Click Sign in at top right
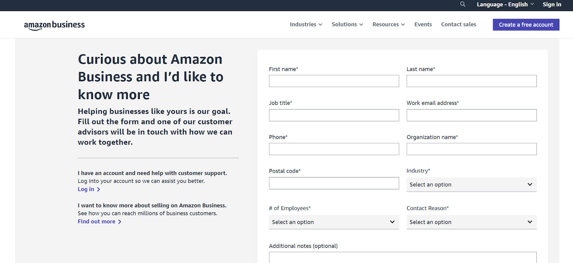This screenshot has width=573, height=263. [552, 4]
